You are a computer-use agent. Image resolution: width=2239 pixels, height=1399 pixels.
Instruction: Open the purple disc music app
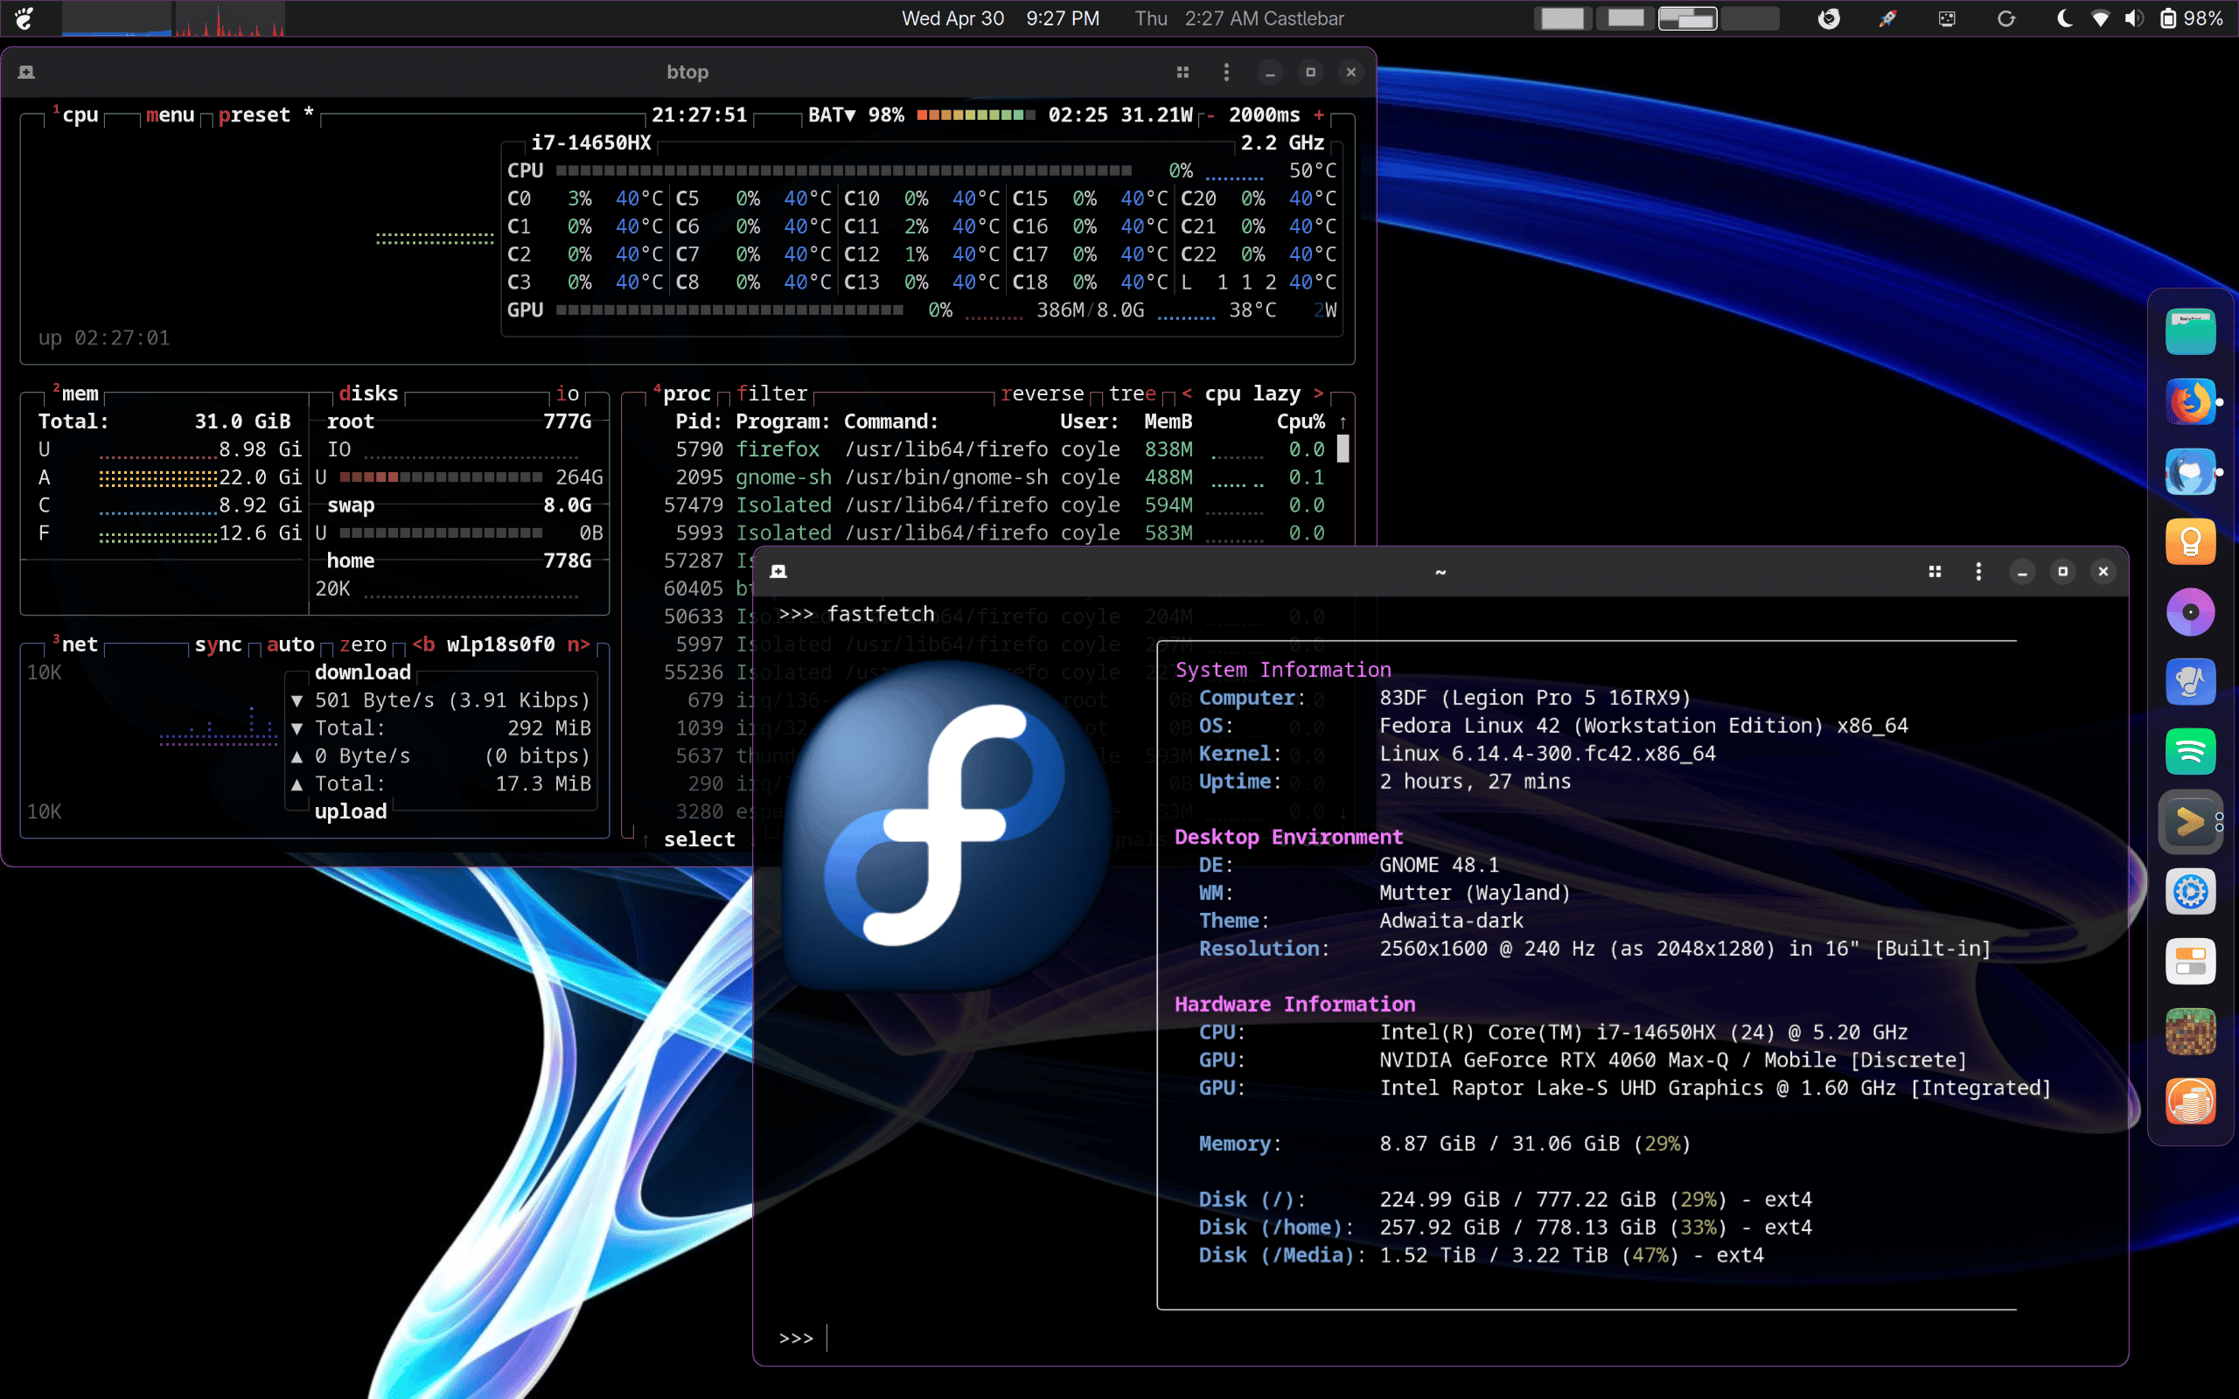coord(2190,611)
